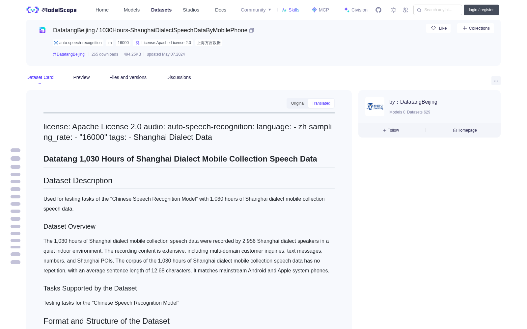
Task: Click the '1030Hours-ShanghaiDialectSpeechDataByMobilePhone' dataset name
Action: (173, 30)
